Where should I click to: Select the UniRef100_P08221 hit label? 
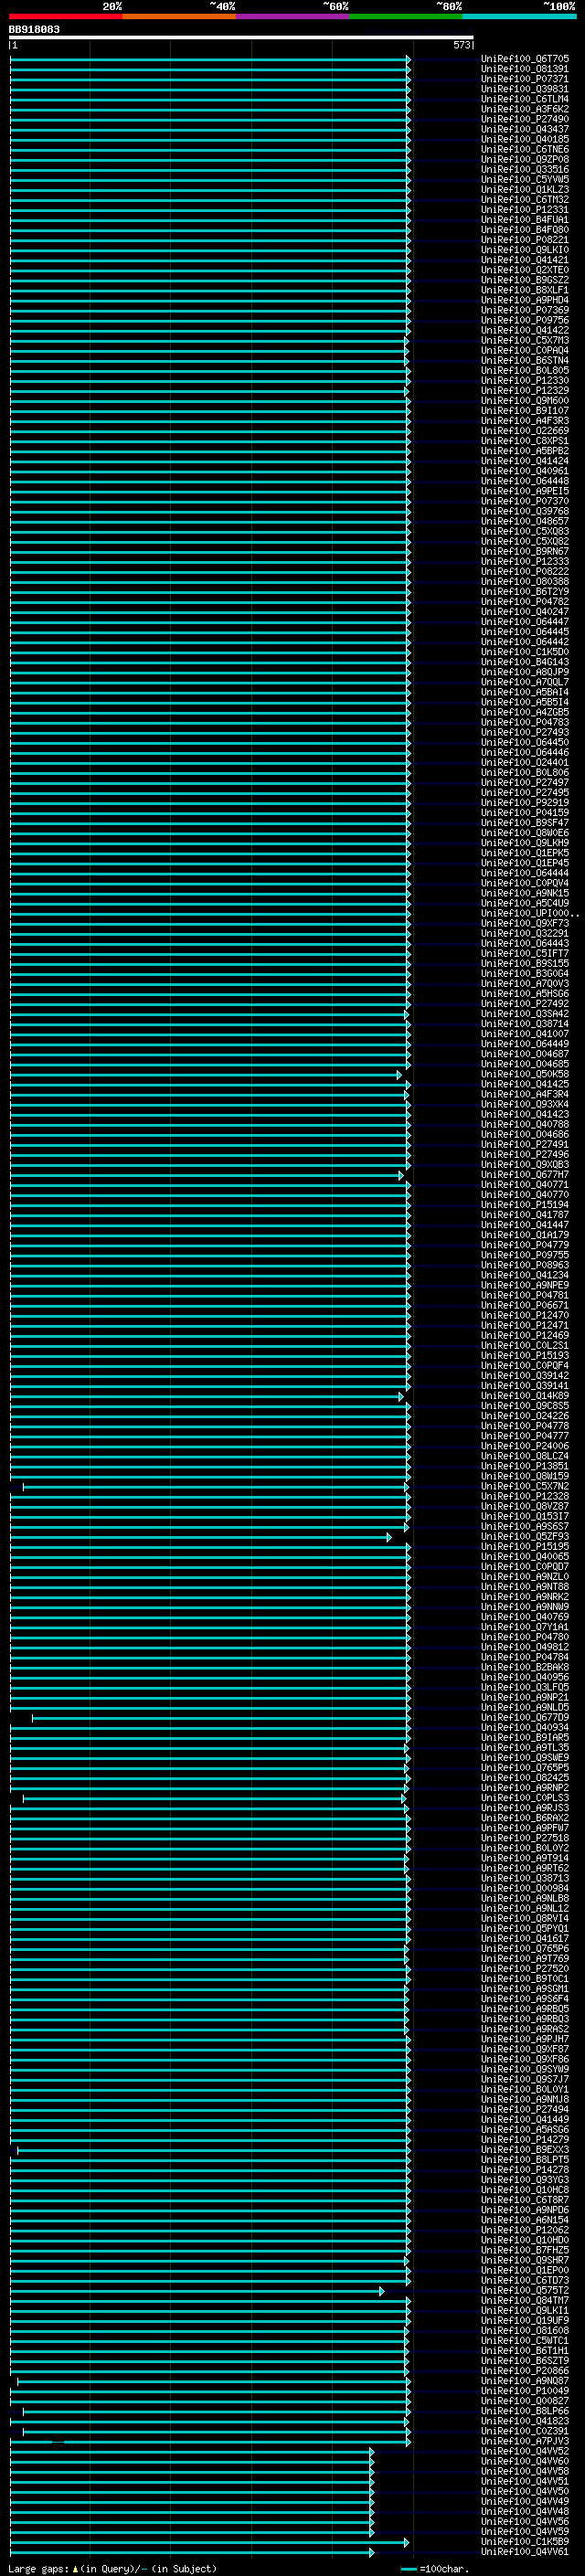(x=525, y=240)
